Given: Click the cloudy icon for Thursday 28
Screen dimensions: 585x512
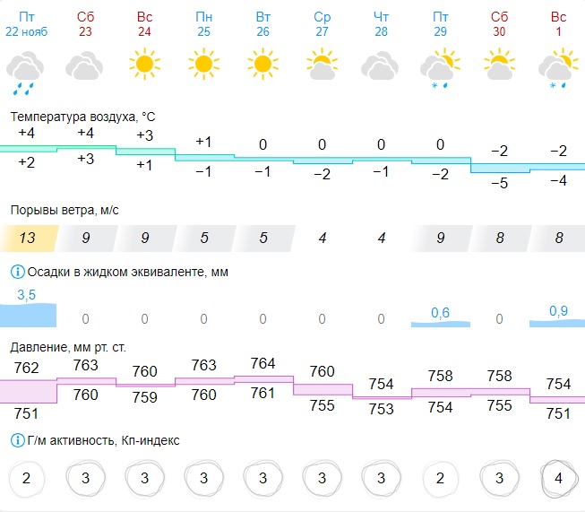Looking at the screenshot, I should (381, 65).
